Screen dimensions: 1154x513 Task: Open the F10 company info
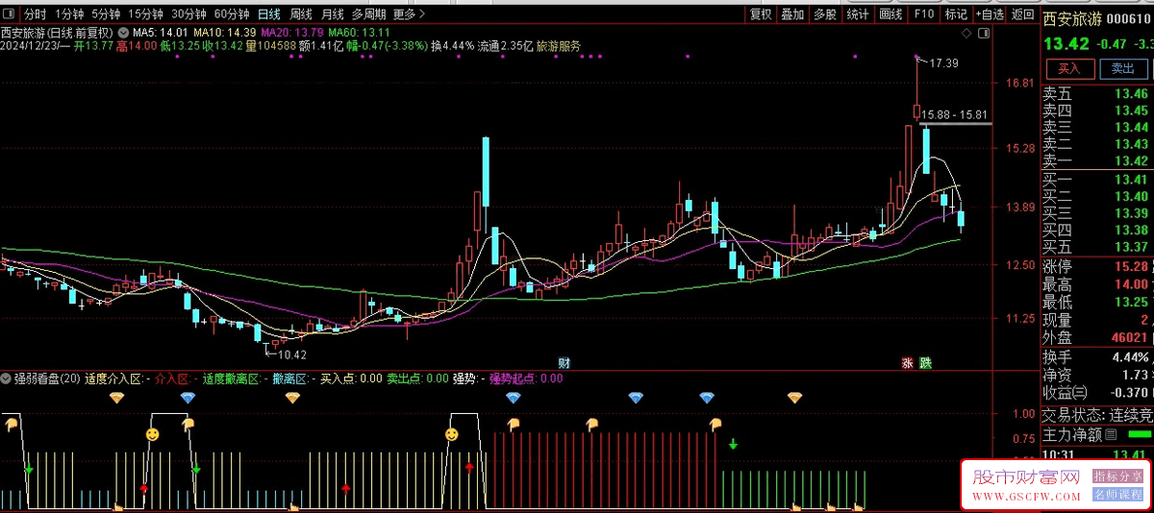[924, 14]
